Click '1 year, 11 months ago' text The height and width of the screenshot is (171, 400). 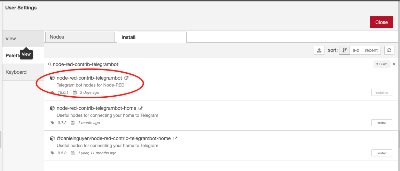point(97,153)
